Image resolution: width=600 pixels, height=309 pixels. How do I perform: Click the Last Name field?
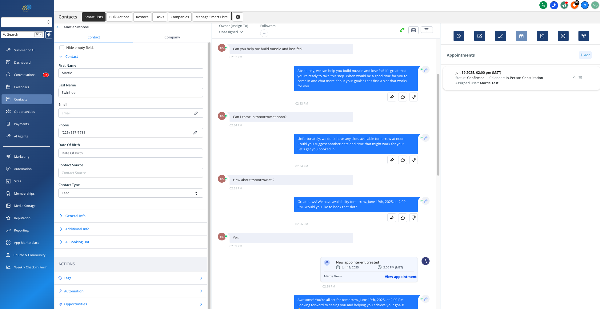(131, 93)
